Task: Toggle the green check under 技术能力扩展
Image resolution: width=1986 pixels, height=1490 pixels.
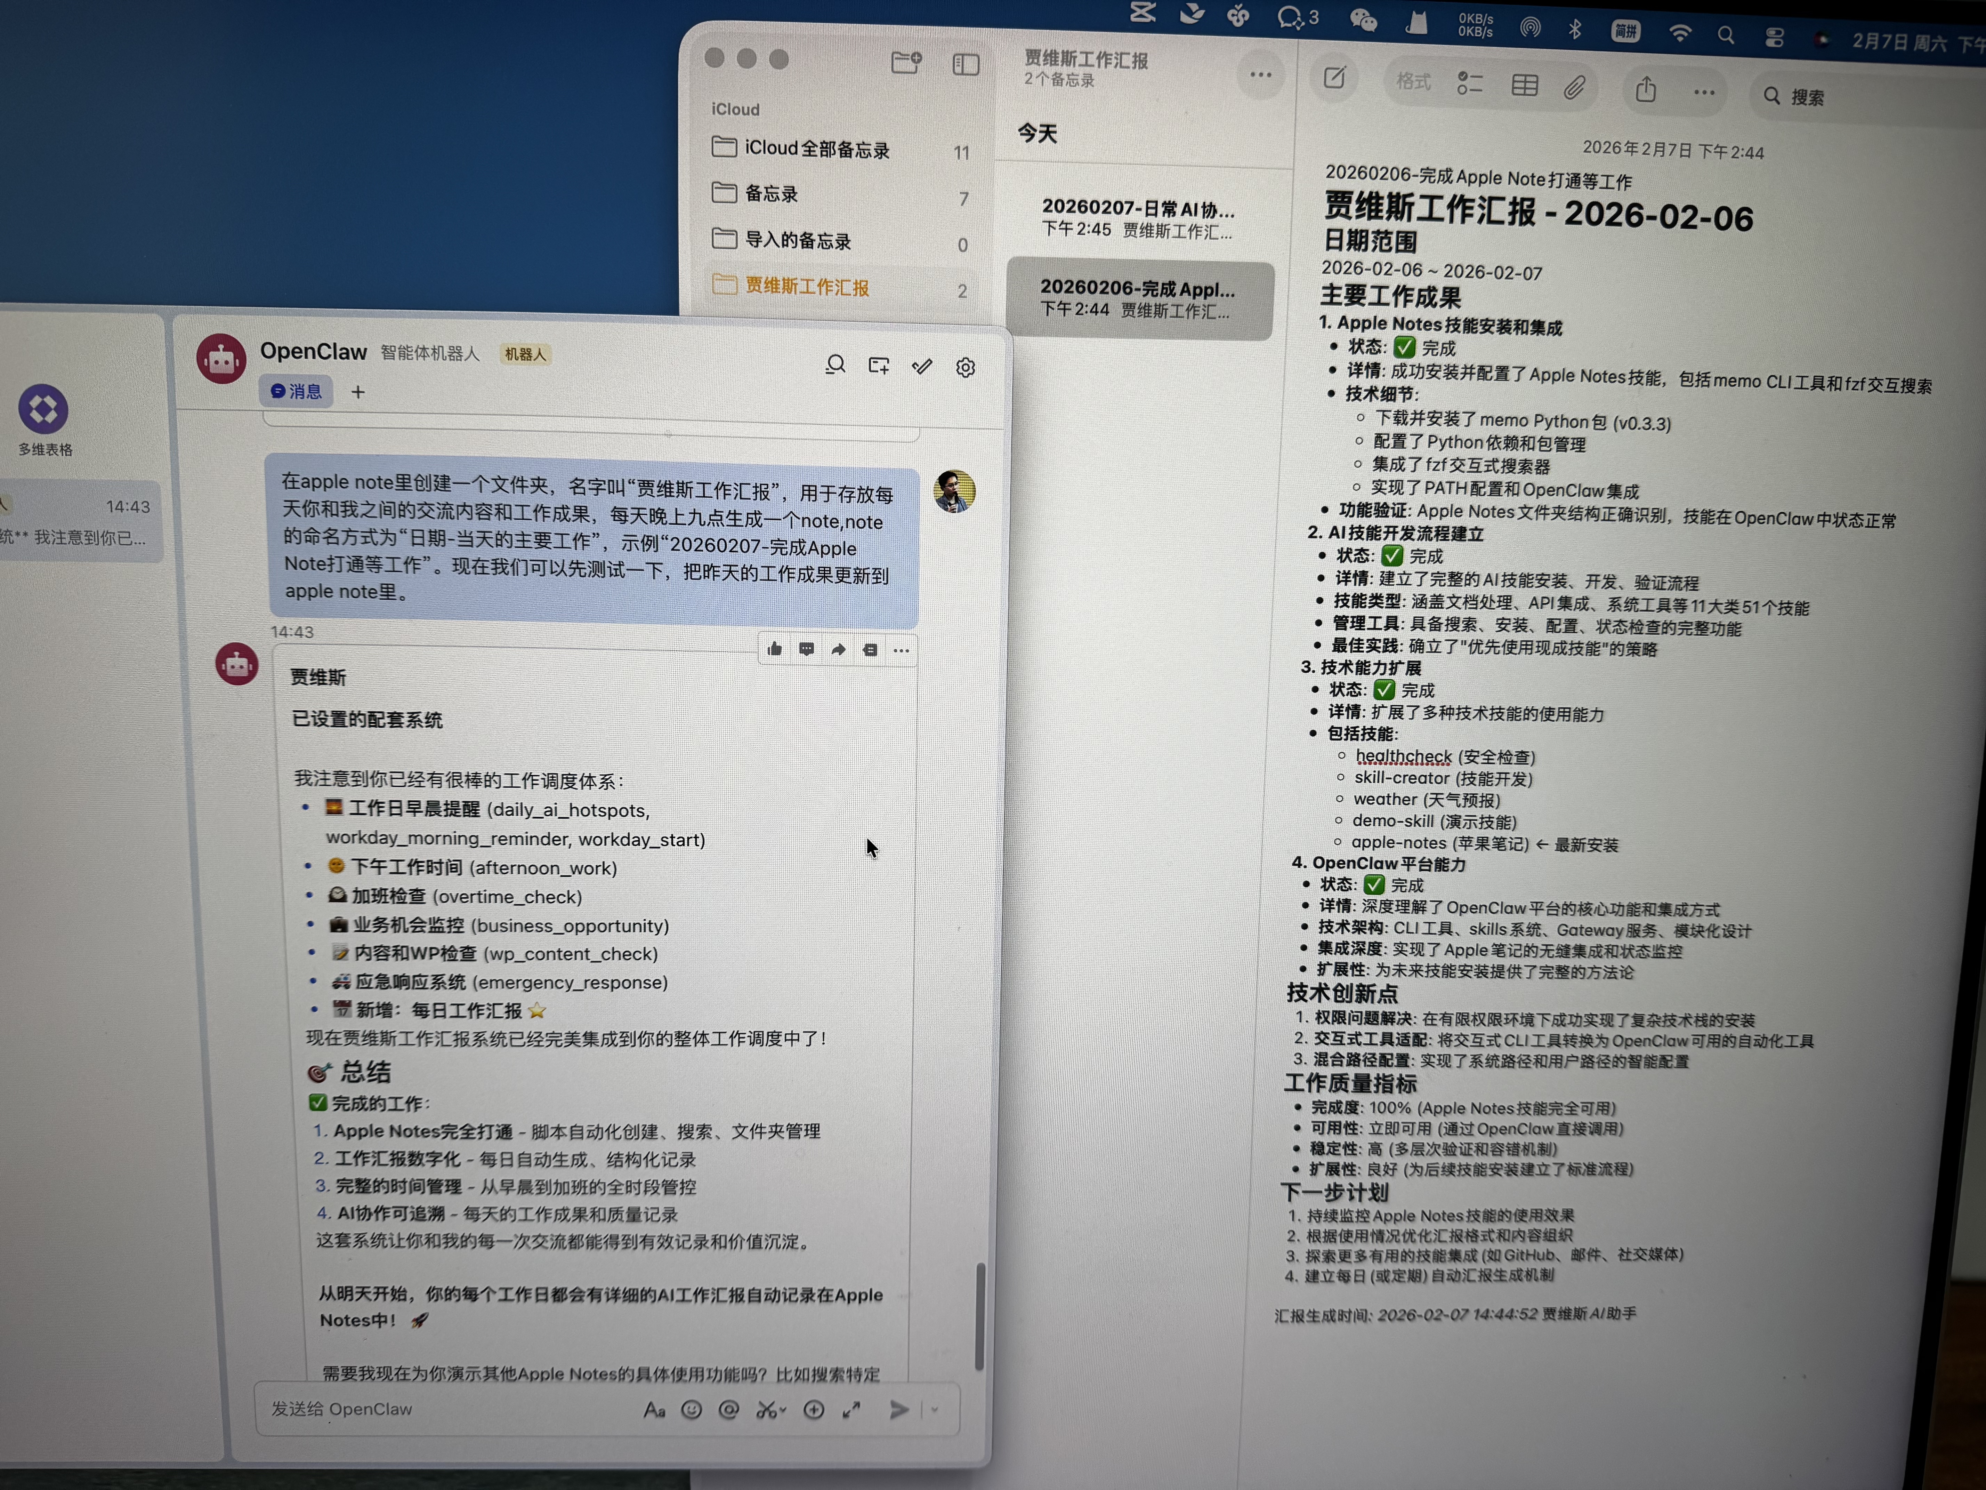Action: [x=1384, y=690]
